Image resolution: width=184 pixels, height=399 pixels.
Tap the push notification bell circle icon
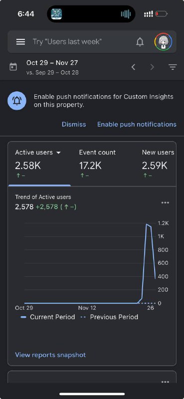[17, 101]
